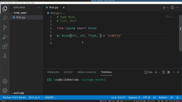Kill the terminal with trash icon
Screen dimensions: 182x102
(169, 72)
